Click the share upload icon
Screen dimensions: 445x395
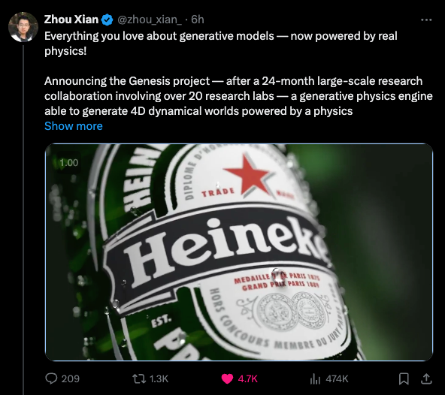(426, 378)
